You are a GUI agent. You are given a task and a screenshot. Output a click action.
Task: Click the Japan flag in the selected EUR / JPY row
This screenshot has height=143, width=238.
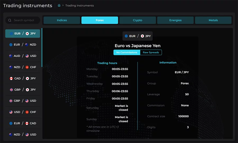click(x=27, y=34)
